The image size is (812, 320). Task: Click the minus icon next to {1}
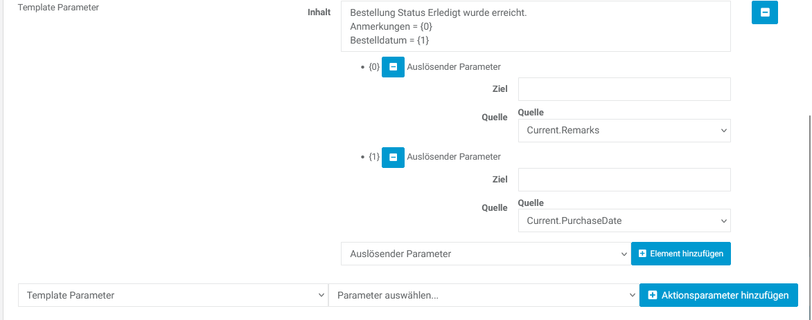pos(393,157)
